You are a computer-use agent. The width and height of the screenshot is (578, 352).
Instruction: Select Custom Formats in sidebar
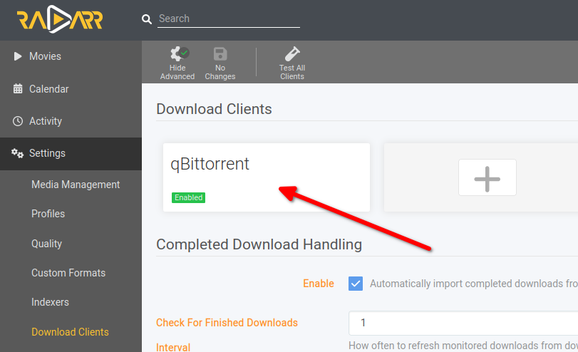point(68,273)
